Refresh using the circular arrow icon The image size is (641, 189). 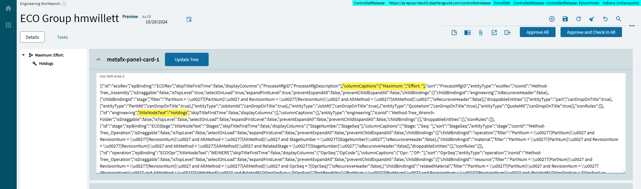click(x=579, y=19)
